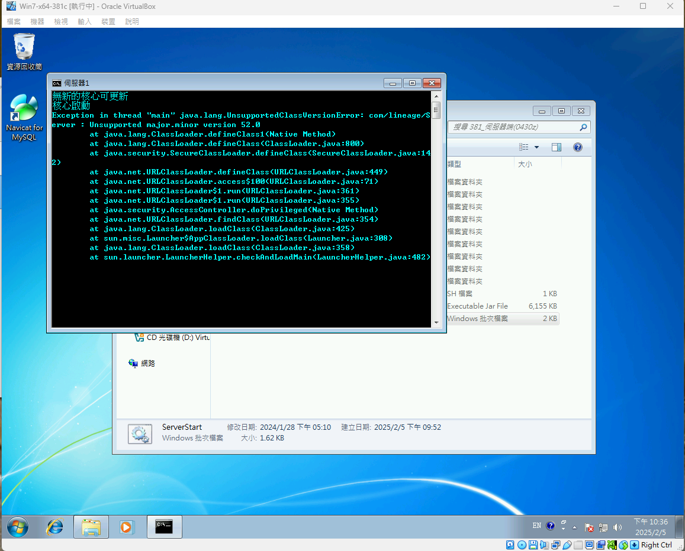This screenshot has height=551, width=685.
Task: Click the VirtualBox keyboard capture arrow icon
Action: coord(634,545)
